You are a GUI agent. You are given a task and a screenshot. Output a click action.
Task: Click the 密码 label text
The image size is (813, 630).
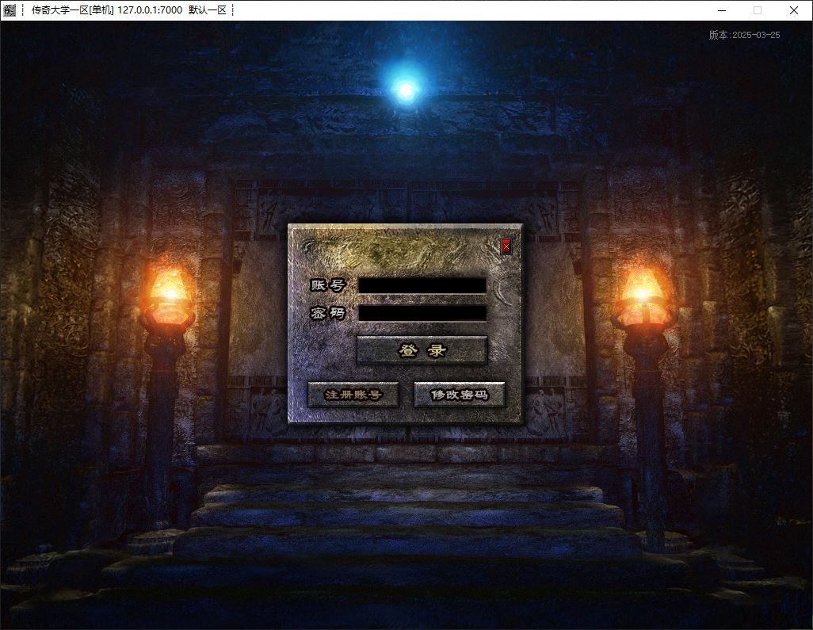click(327, 313)
